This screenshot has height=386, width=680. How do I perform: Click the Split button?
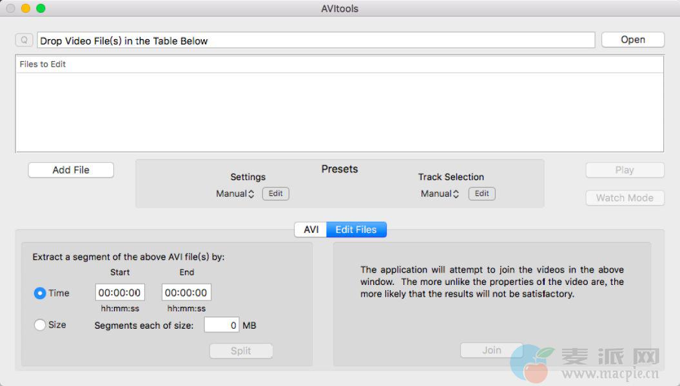click(240, 351)
